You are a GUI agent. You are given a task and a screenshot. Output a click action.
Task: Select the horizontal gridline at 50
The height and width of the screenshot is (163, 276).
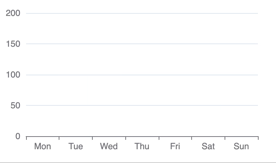(142, 105)
